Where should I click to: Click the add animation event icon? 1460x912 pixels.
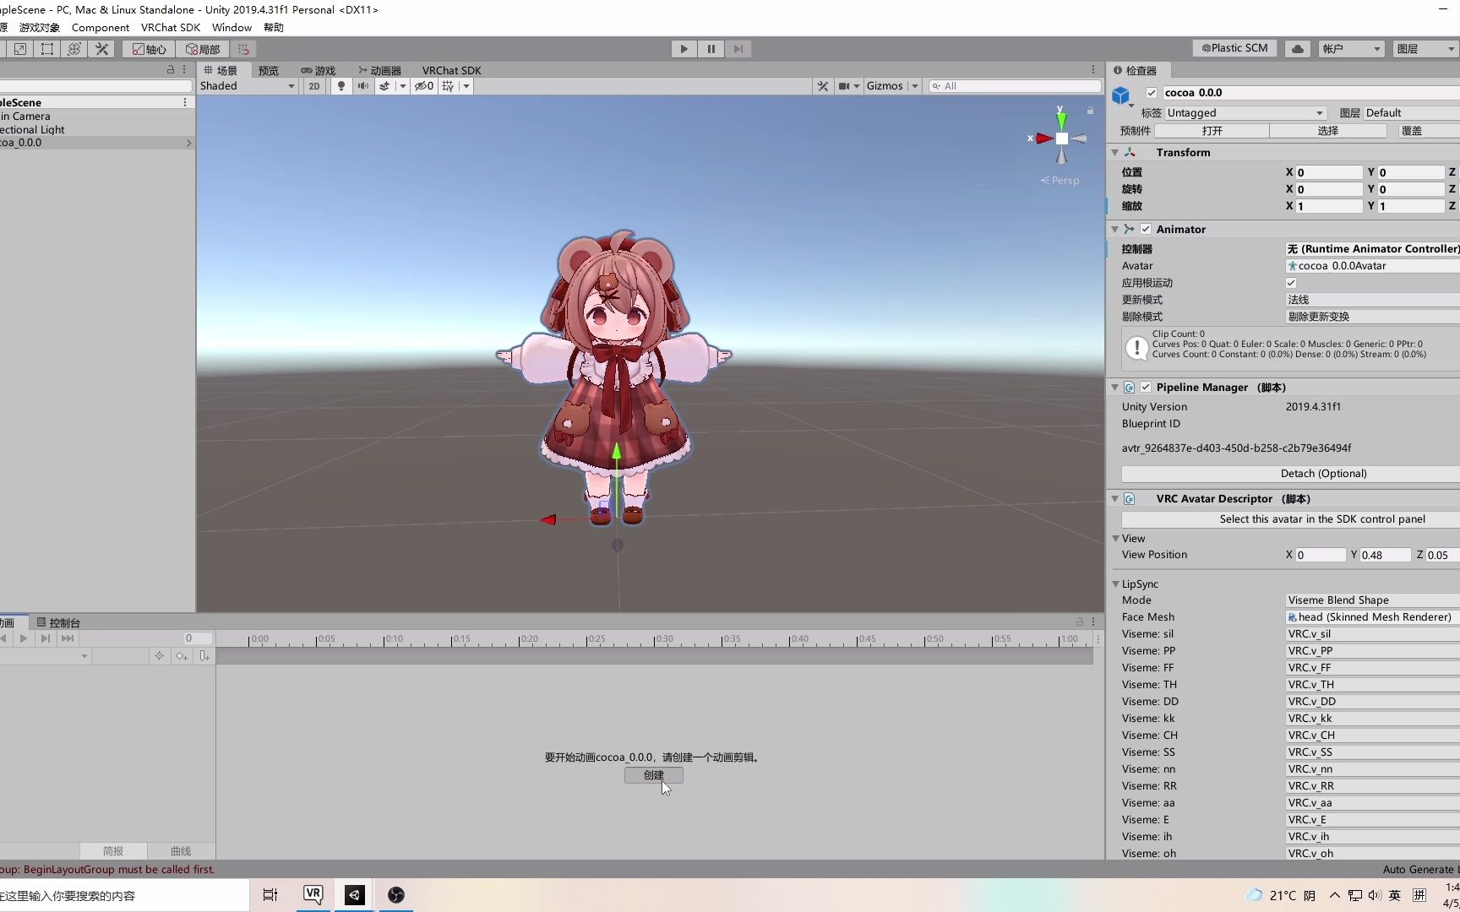pyautogui.click(x=204, y=656)
